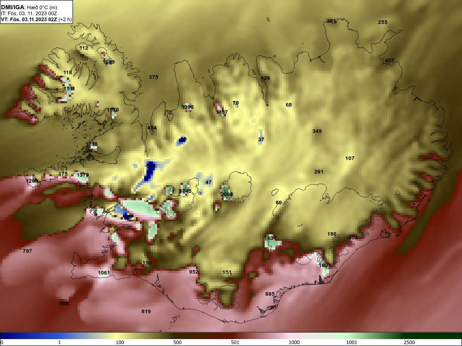Click the 'VT: Fös. 03.11.2023 02Z (+2 h)' line

[36, 20]
